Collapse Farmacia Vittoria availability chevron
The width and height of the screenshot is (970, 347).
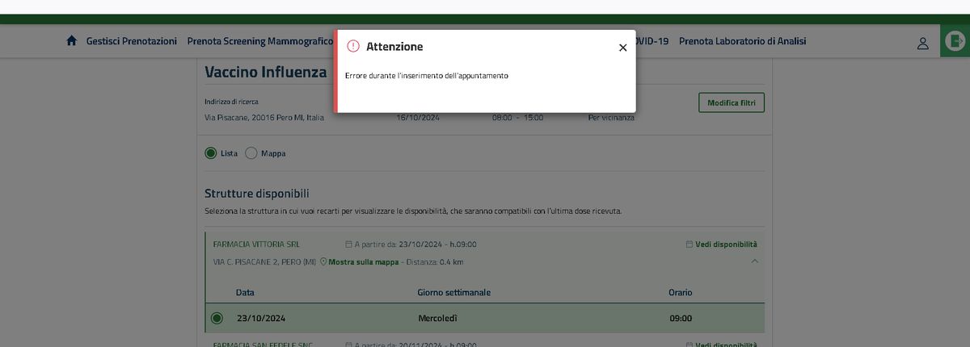click(754, 261)
